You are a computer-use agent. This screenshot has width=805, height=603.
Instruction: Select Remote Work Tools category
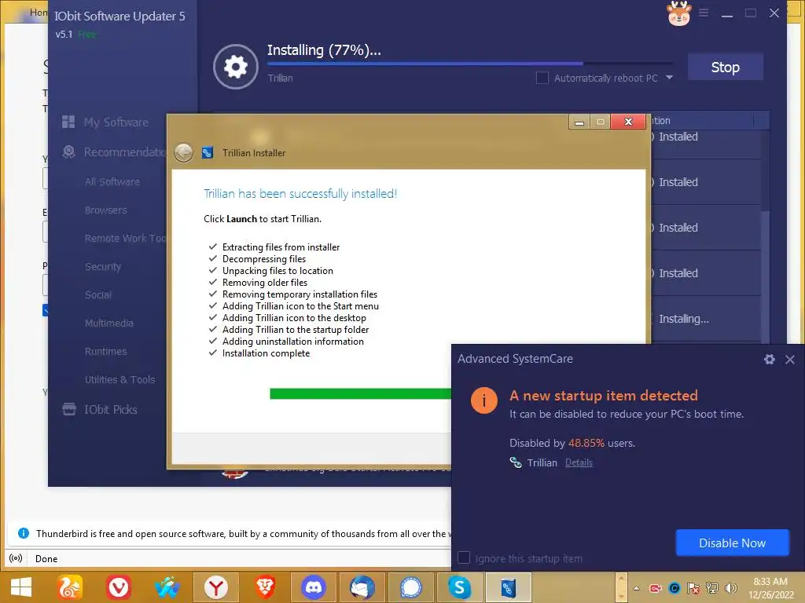[125, 239]
